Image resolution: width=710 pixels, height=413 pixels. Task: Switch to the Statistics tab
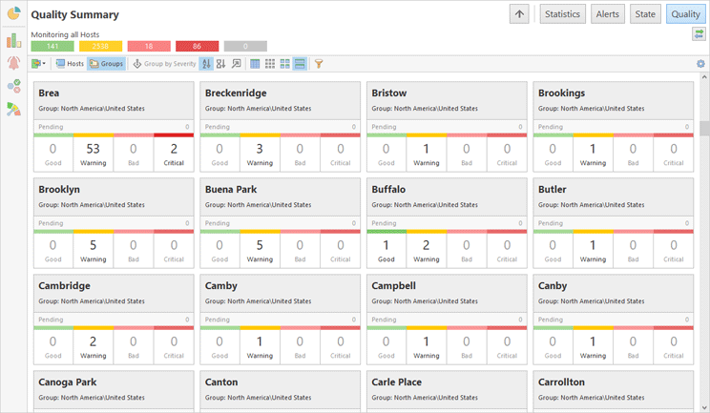tap(562, 14)
